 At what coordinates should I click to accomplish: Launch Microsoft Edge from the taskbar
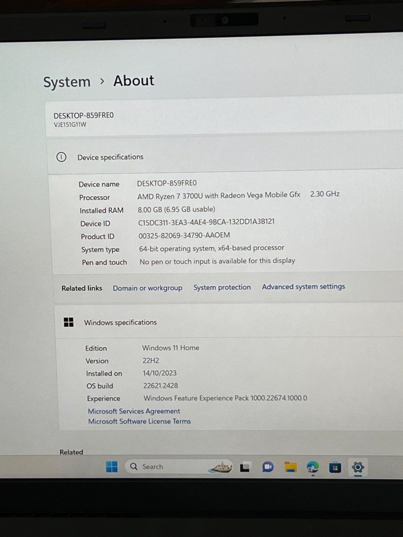pyautogui.click(x=312, y=467)
